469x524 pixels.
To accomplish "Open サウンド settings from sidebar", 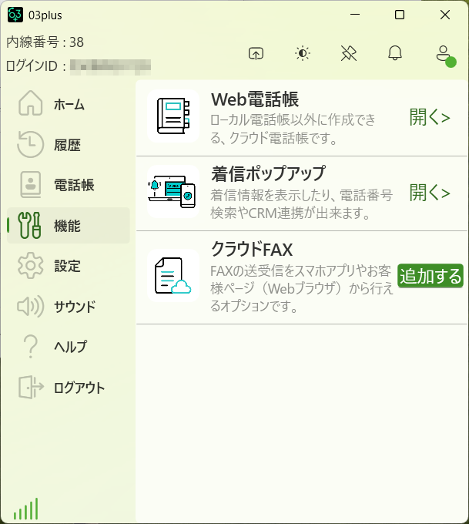I will (68, 307).
